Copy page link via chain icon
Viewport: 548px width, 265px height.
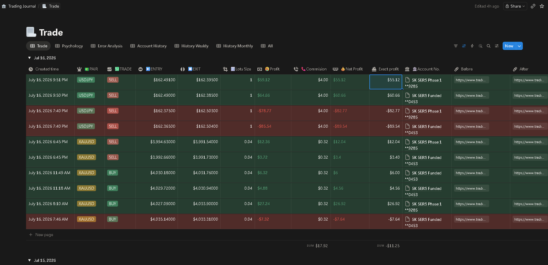pyautogui.click(x=533, y=6)
